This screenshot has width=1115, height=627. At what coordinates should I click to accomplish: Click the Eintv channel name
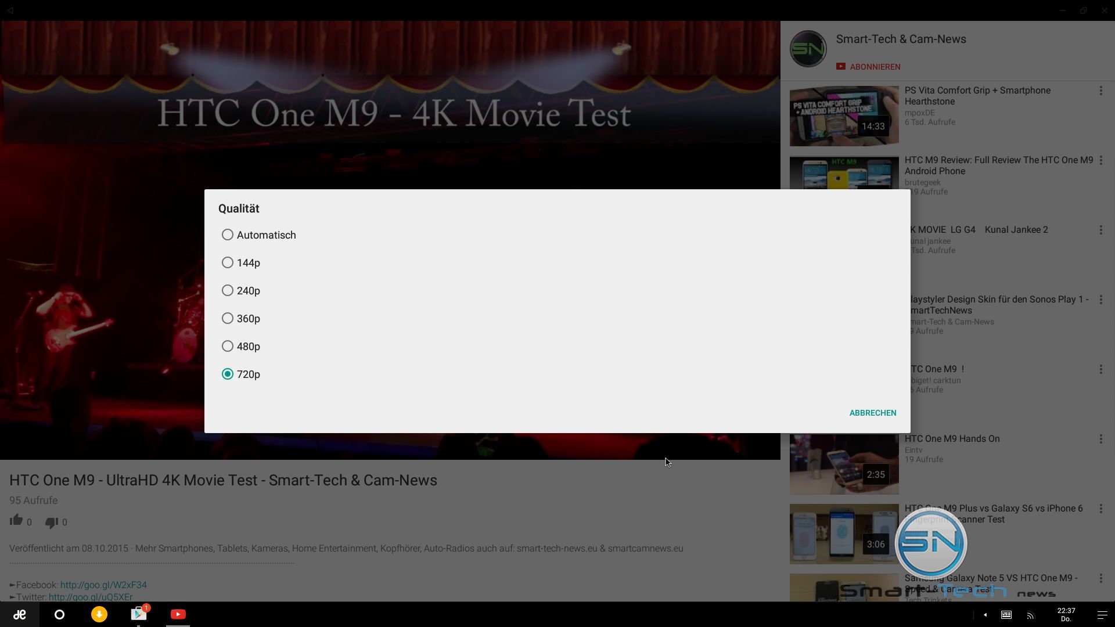point(913,450)
